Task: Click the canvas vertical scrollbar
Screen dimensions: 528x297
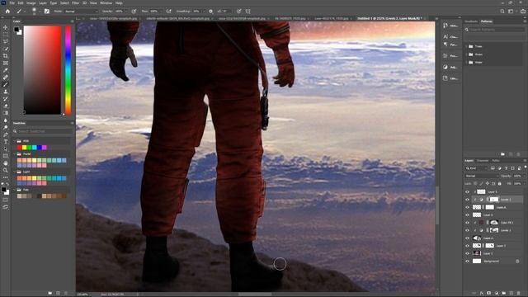Action: [x=437, y=205]
